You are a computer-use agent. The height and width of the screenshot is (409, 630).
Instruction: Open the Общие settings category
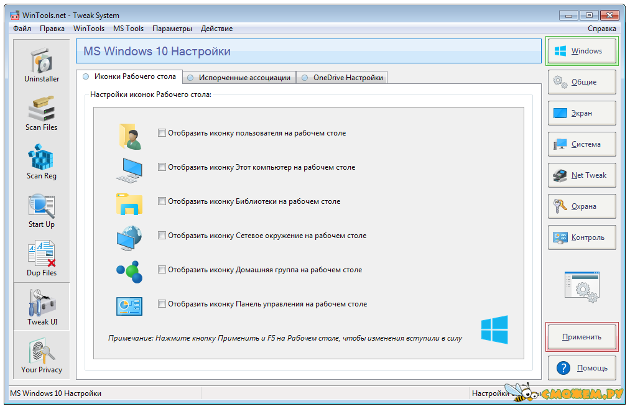coord(581,82)
